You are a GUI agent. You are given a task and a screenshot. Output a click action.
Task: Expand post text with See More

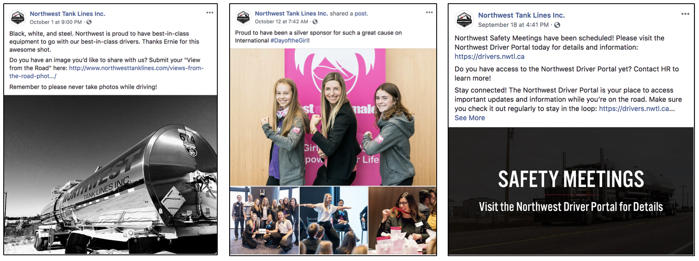[469, 118]
